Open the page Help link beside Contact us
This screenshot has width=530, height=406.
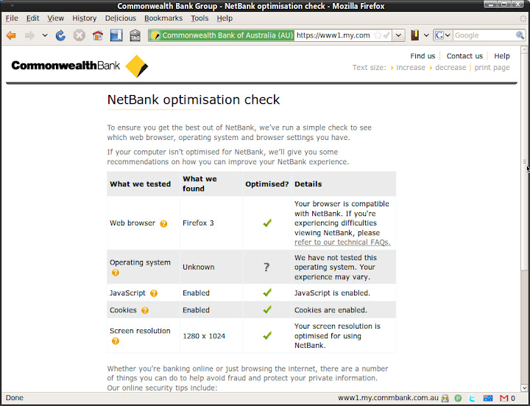tap(501, 56)
